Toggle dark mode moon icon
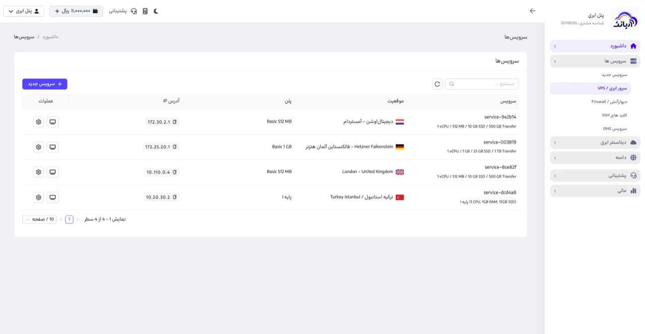 156,11
